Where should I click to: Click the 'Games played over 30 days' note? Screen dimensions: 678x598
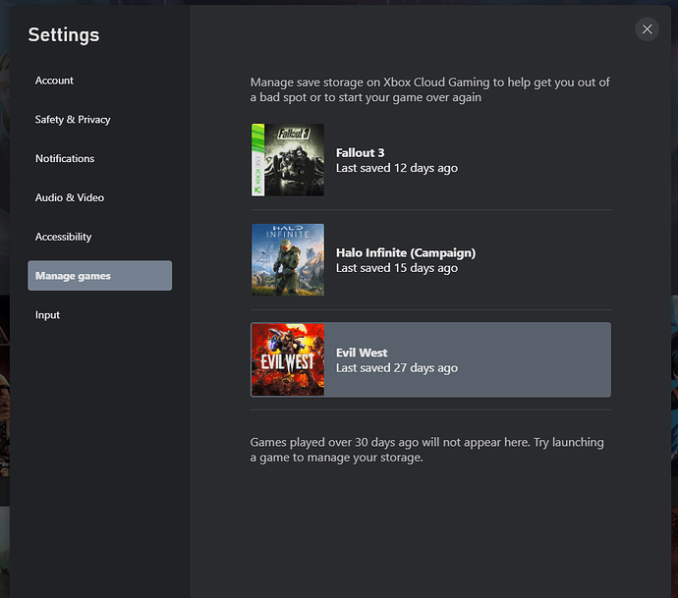(x=426, y=450)
